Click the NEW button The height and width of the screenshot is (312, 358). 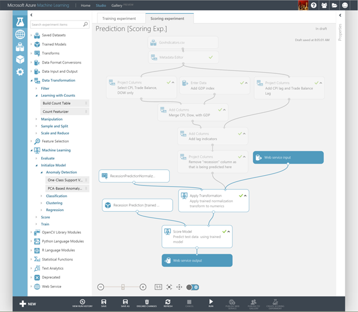(28, 303)
